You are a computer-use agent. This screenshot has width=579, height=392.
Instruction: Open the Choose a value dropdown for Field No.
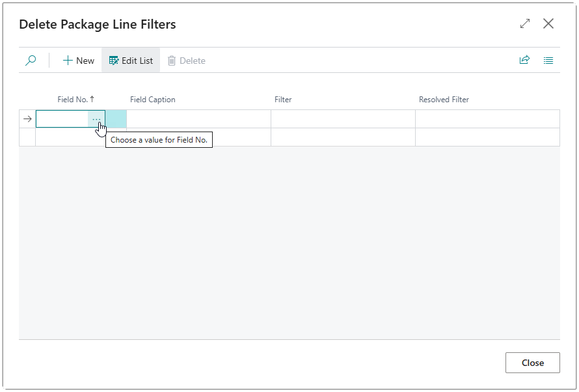pos(96,119)
